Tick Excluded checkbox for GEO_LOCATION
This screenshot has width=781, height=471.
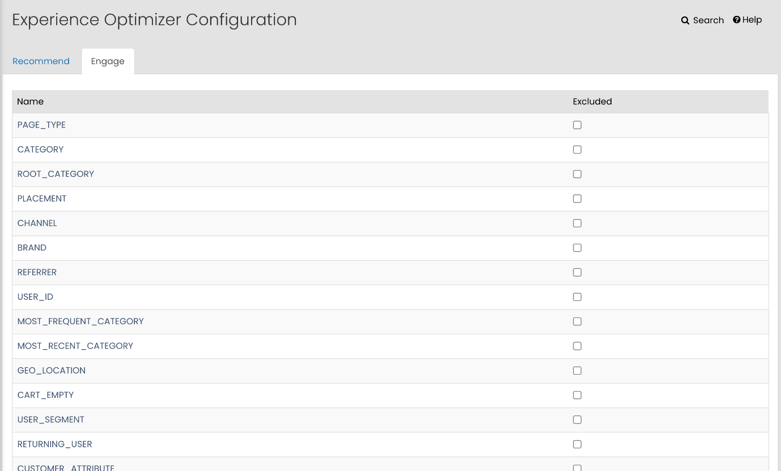[x=577, y=371]
